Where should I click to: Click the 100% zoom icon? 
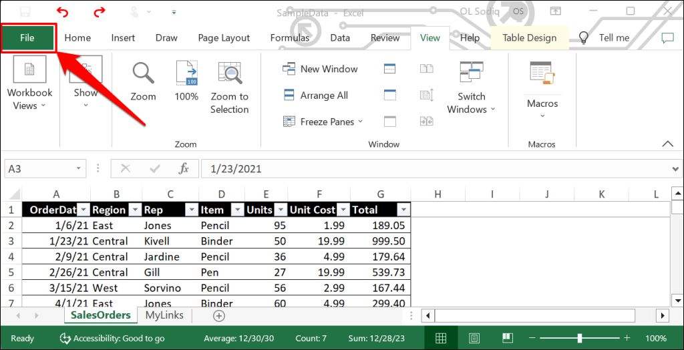point(186,73)
